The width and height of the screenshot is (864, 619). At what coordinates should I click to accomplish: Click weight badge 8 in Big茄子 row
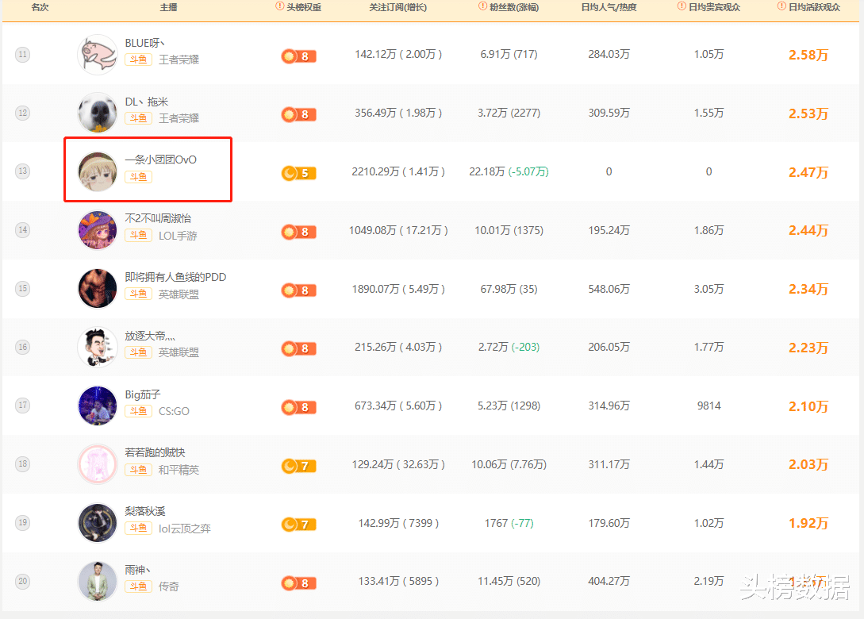coord(298,407)
